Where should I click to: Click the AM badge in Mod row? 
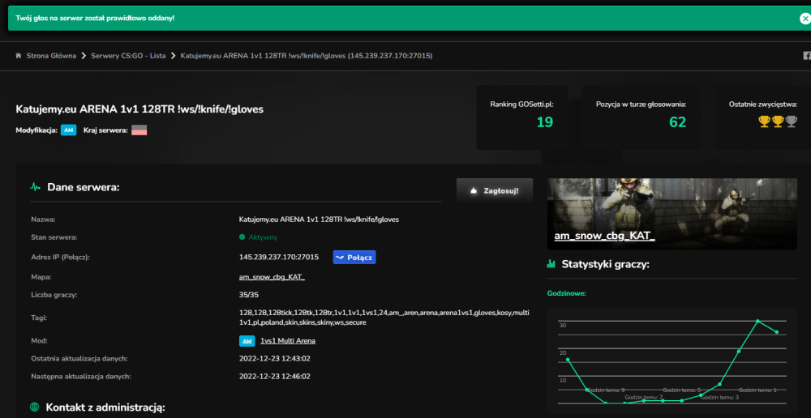click(247, 341)
